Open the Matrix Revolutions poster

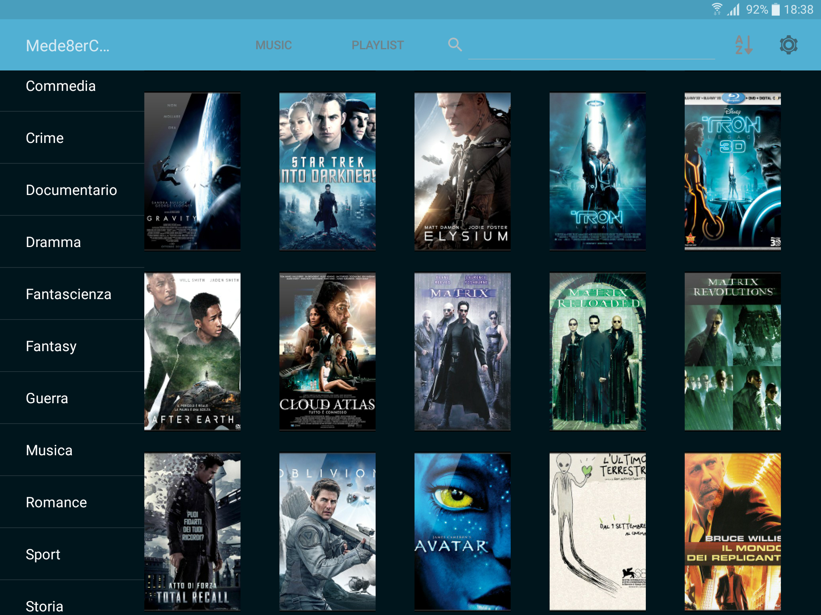click(733, 352)
